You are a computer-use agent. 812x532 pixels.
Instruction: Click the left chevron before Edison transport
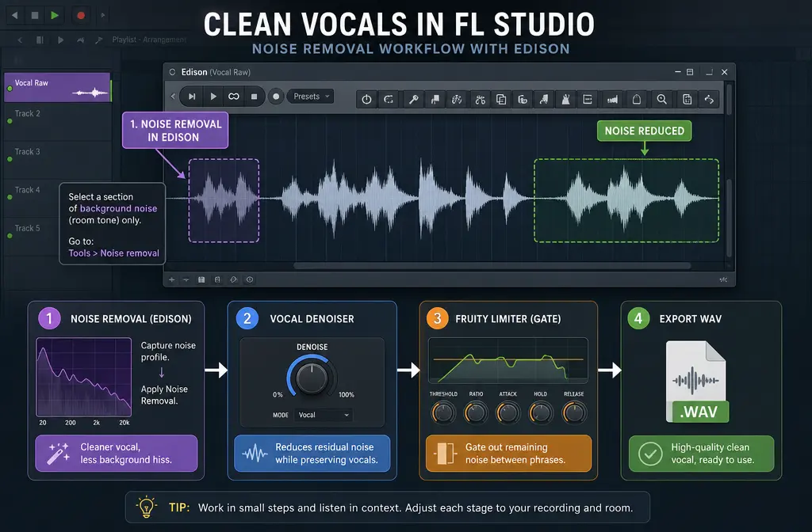coord(173,96)
